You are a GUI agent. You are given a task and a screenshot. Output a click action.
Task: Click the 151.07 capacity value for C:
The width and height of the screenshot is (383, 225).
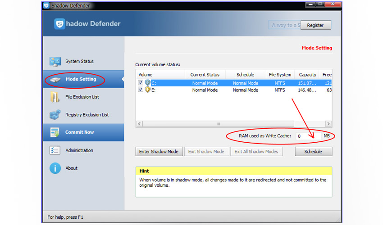pos(307,83)
